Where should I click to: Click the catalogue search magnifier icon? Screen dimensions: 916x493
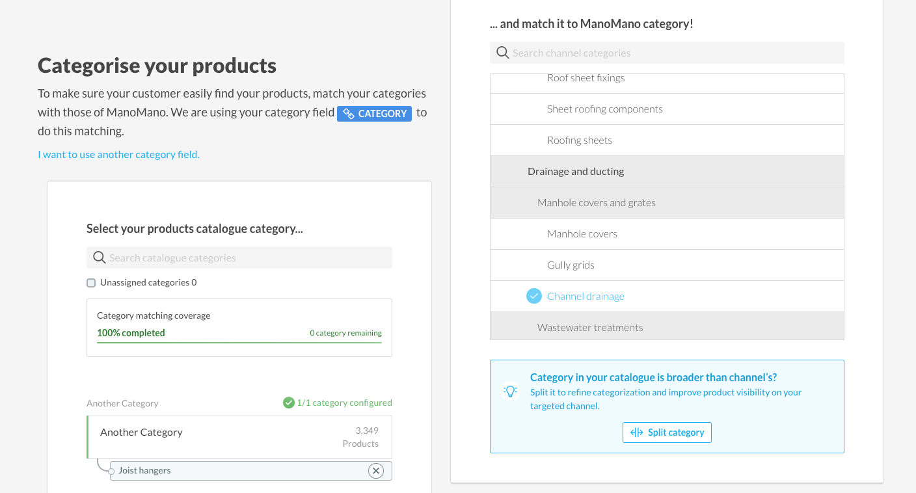pos(99,258)
